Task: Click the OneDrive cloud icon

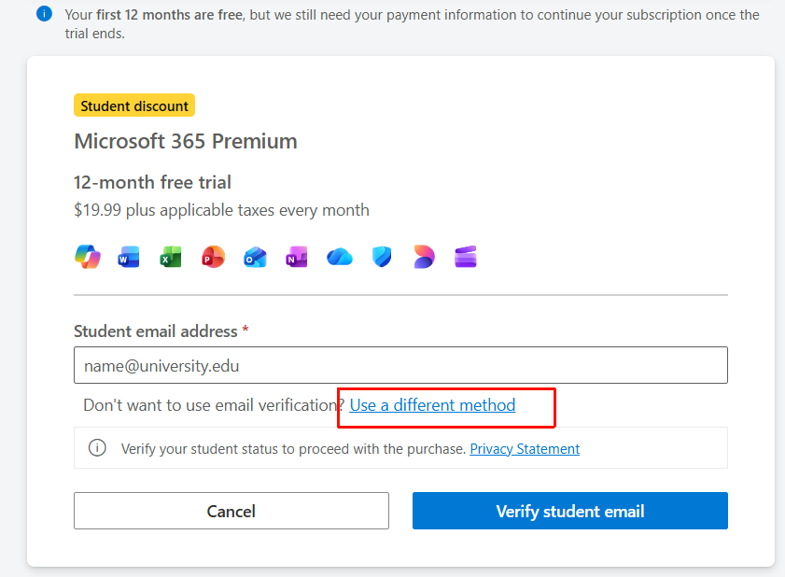Action: coord(339,257)
